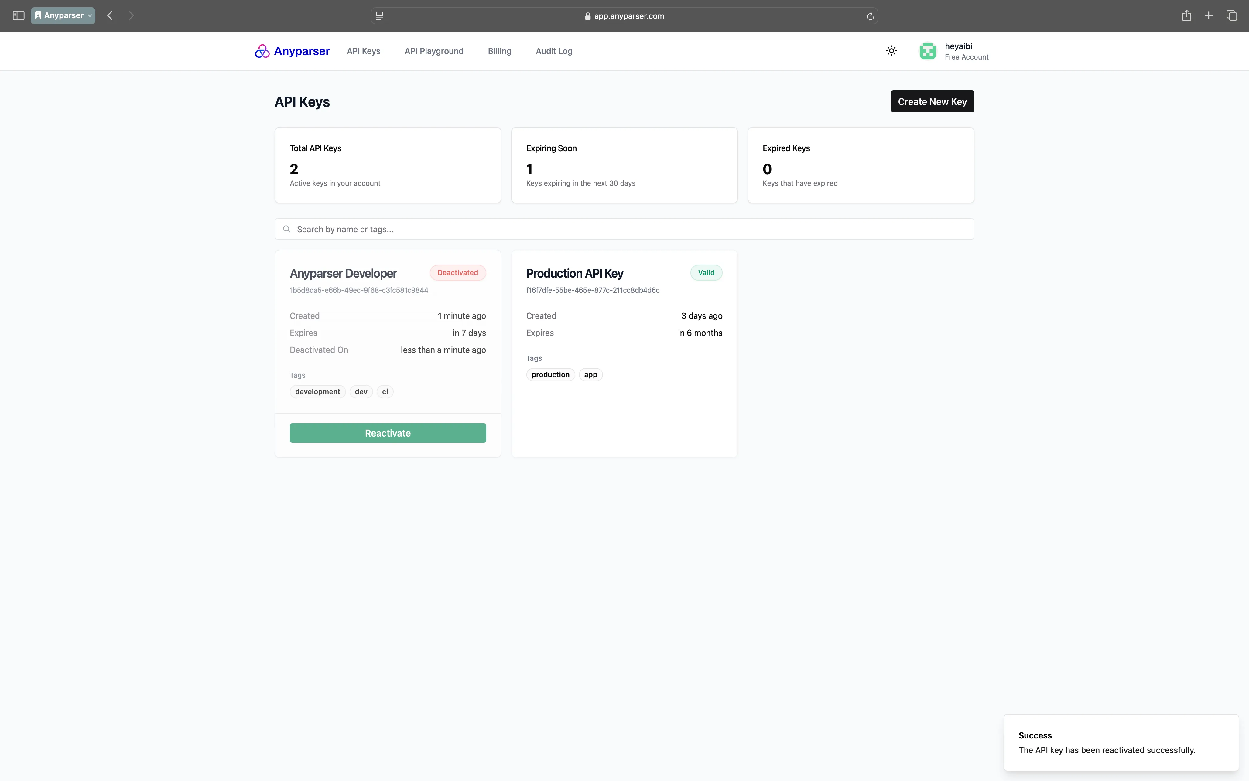The image size is (1249, 781).
Task: Toggle the Safari sidebar
Action: [18, 15]
